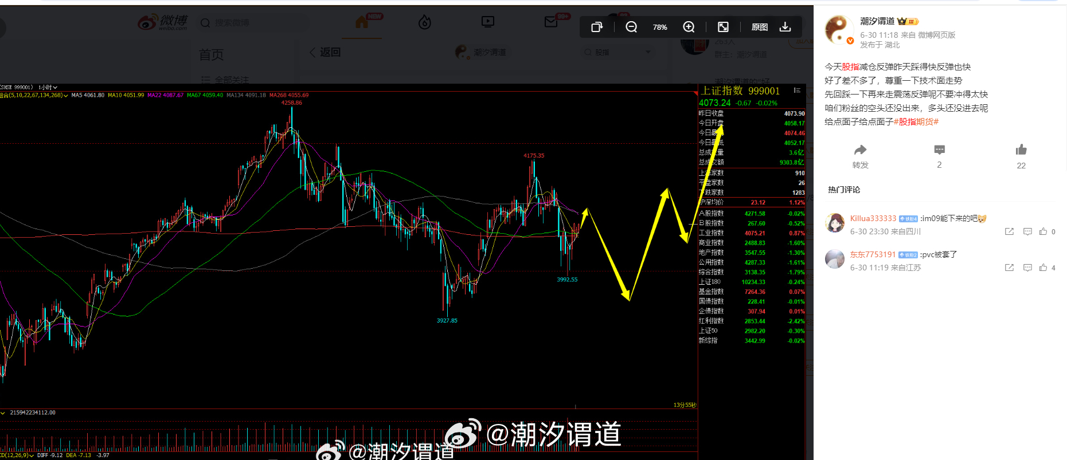Click the dimmed Weibo logo behind the viewer
The image size is (1067, 460).
163,22
